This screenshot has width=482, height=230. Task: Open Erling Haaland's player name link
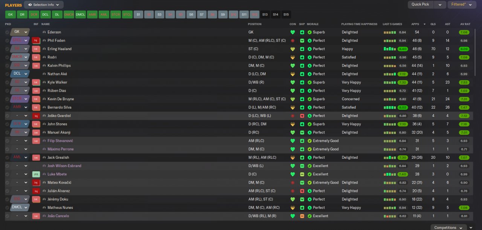point(59,49)
